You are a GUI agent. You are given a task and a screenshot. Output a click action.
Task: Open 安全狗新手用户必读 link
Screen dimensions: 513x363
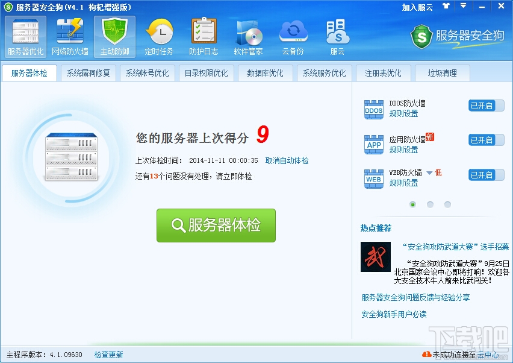click(x=394, y=315)
